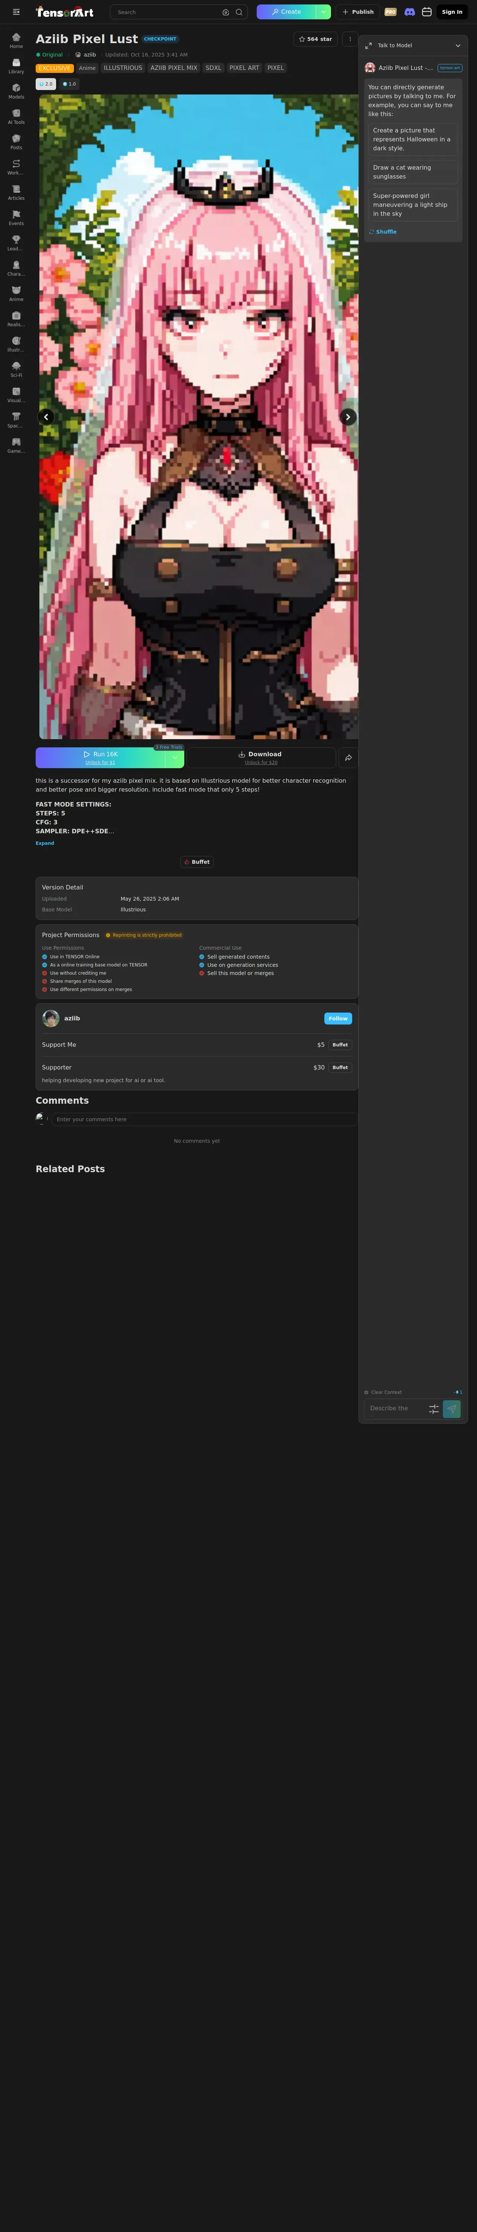
Task: Collapse the Talk to Model chevron
Action: coord(458,45)
